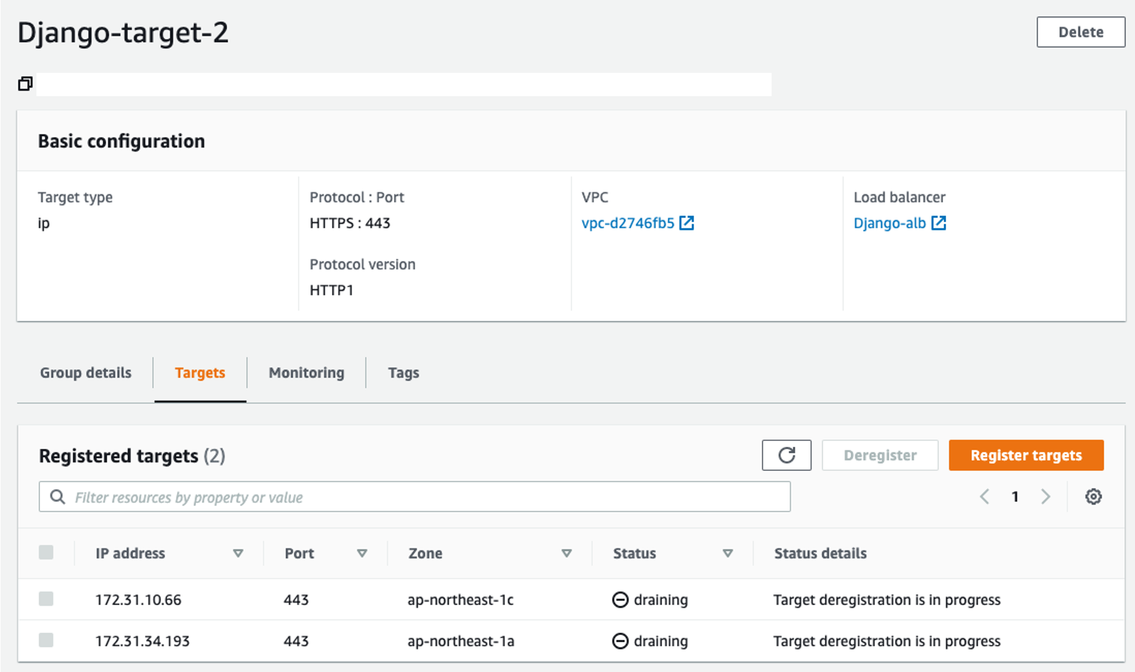This screenshot has height=672, width=1135.
Task: Select checkbox for target 172.31.34.193
Action: click(x=46, y=640)
